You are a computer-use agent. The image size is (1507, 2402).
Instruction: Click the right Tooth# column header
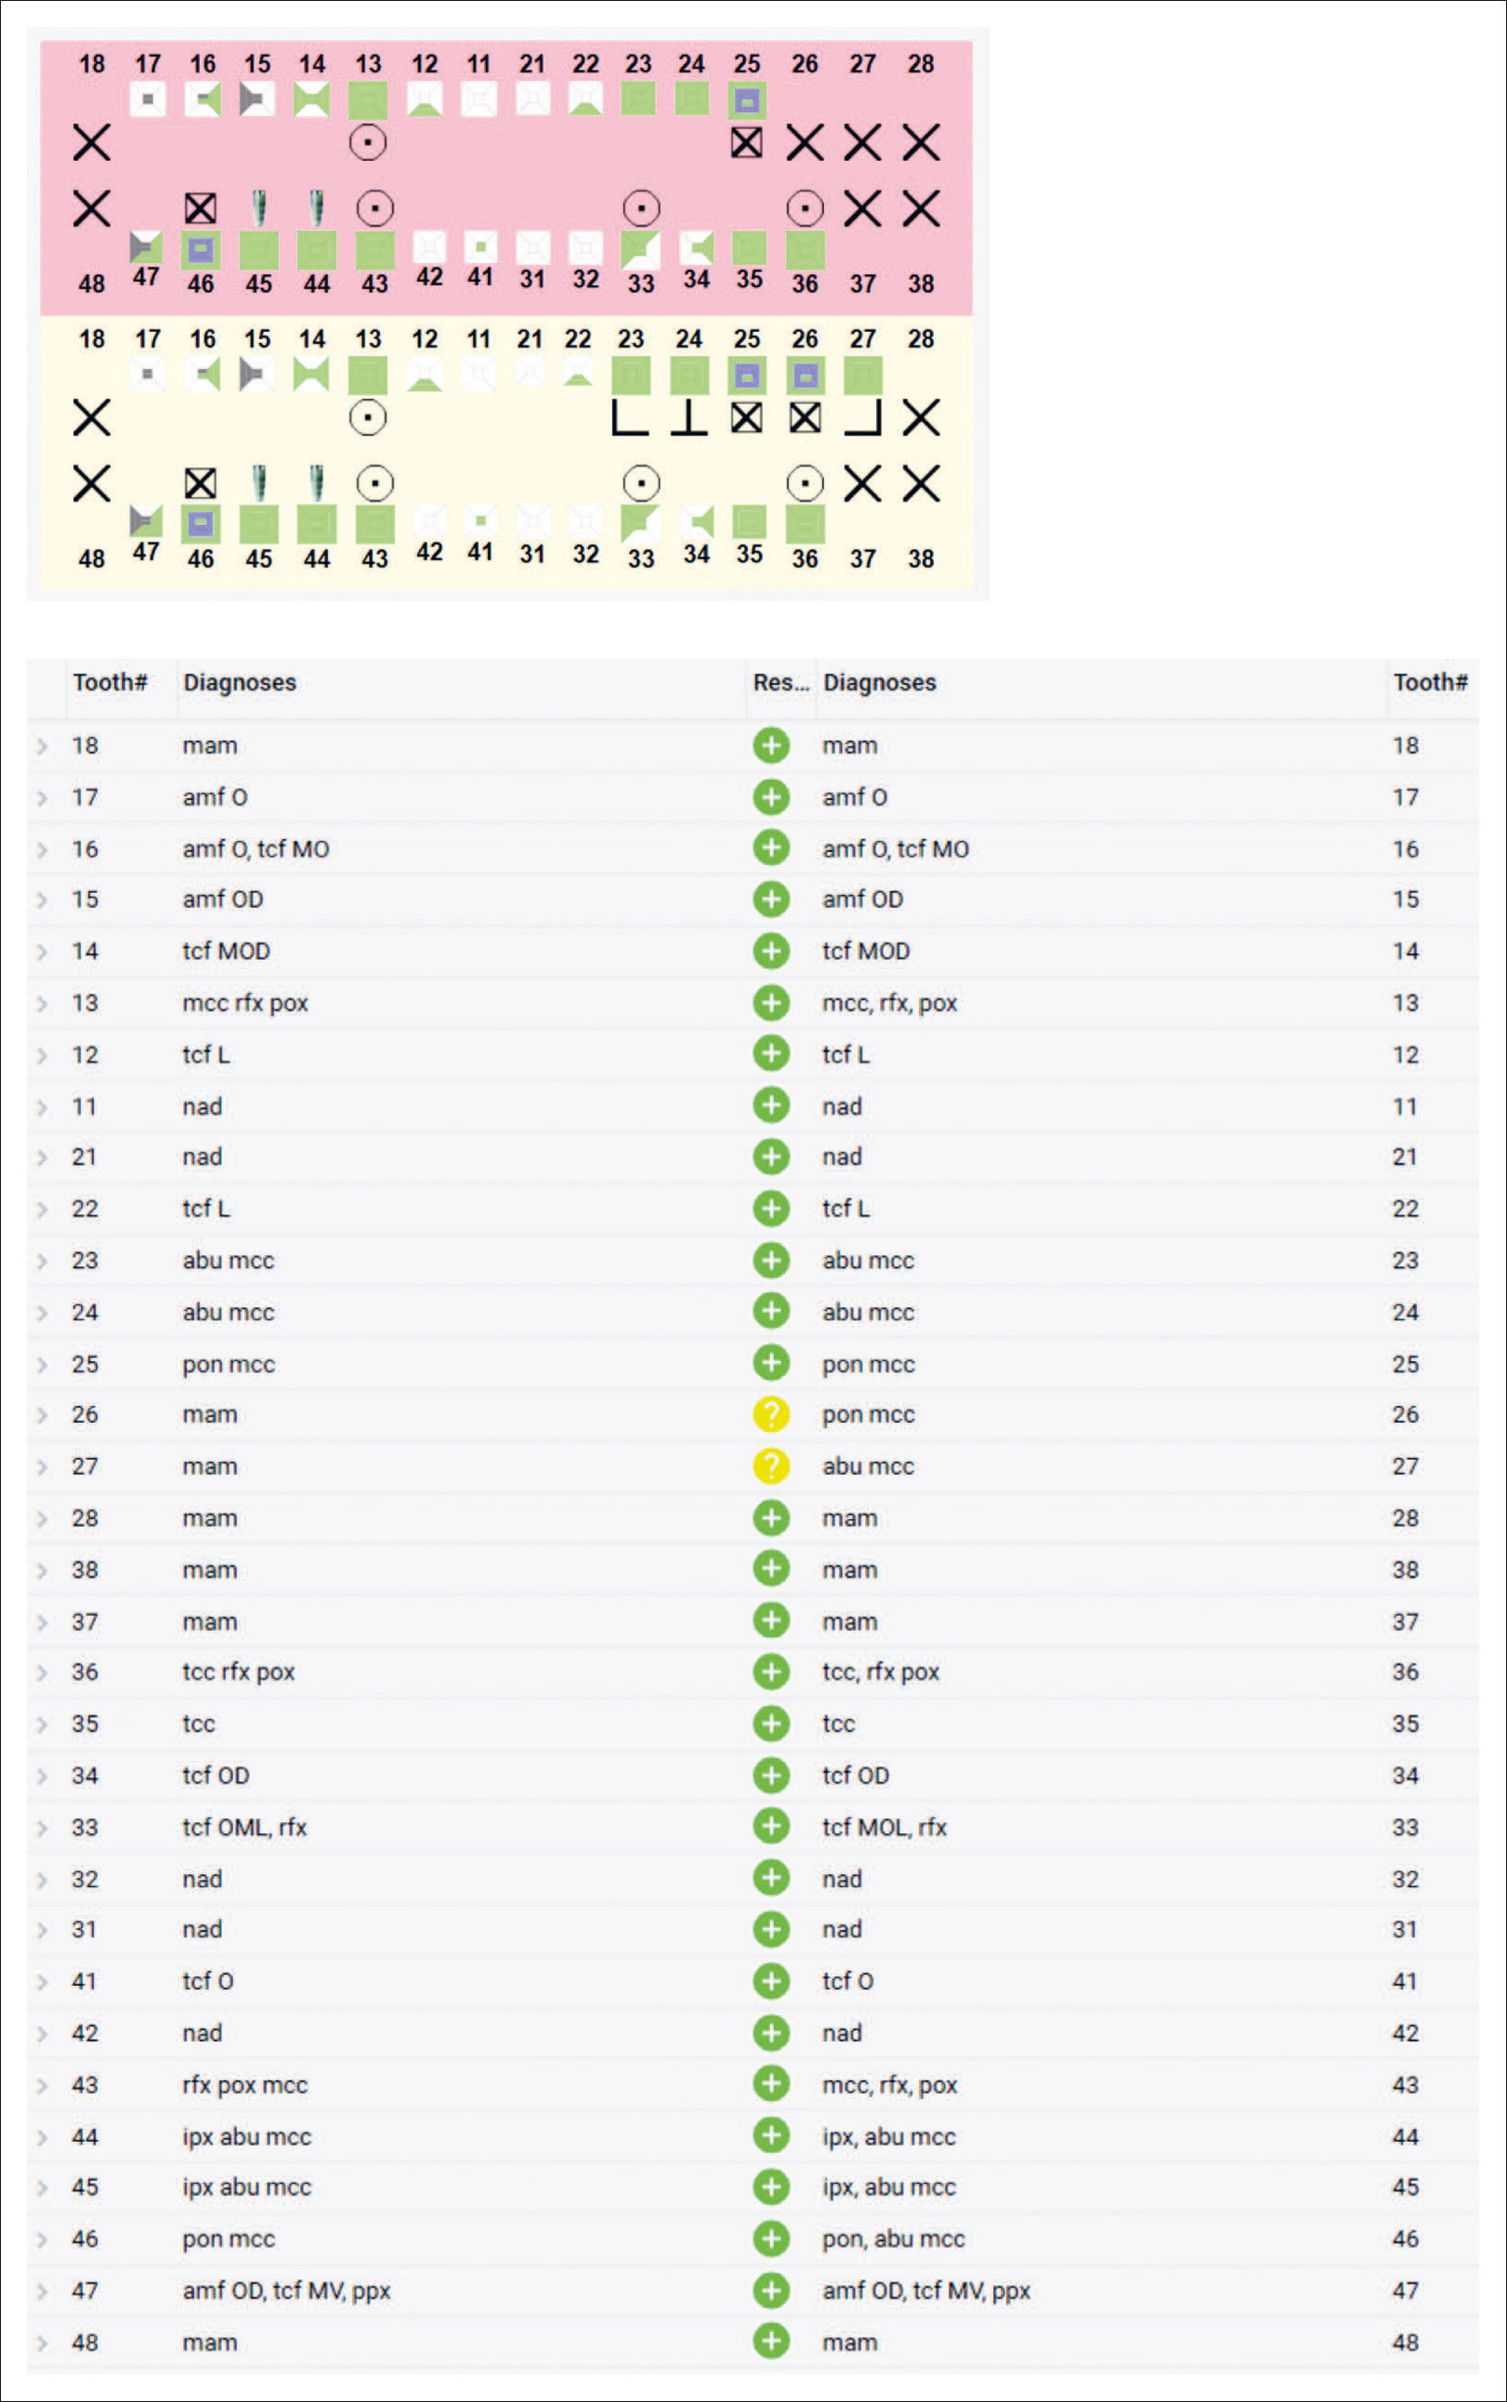coord(1429,683)
